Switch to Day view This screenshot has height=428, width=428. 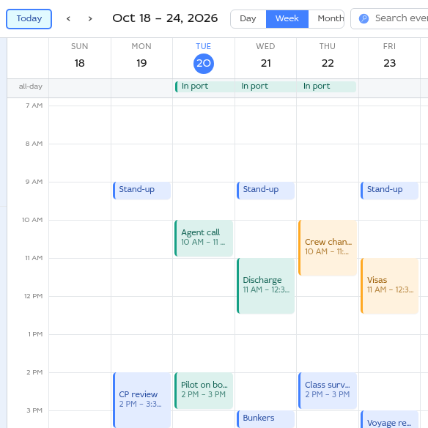248,19
